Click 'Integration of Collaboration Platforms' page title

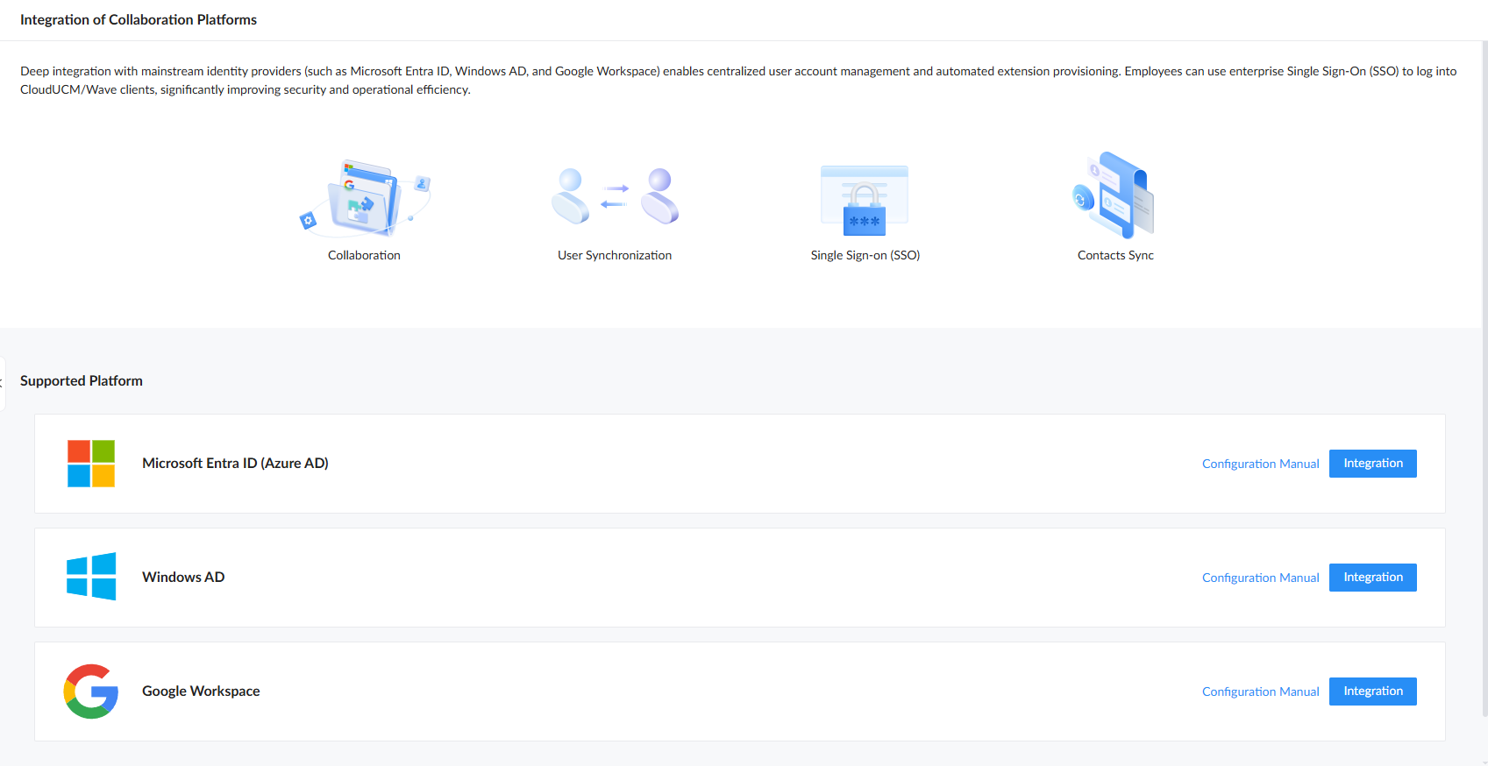coord(139,19)
